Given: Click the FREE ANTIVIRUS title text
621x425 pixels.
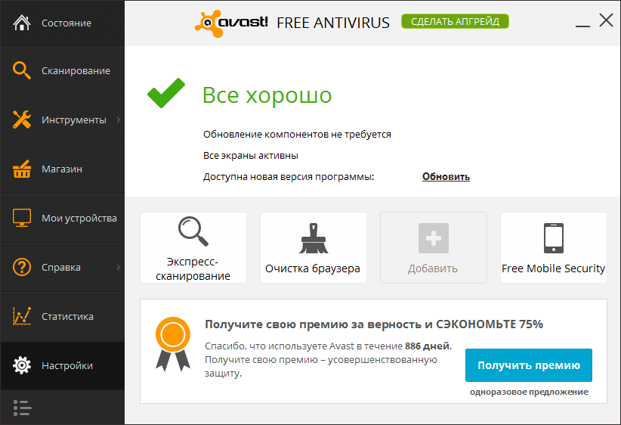Looking at the screenshot, I should [333, 23].
